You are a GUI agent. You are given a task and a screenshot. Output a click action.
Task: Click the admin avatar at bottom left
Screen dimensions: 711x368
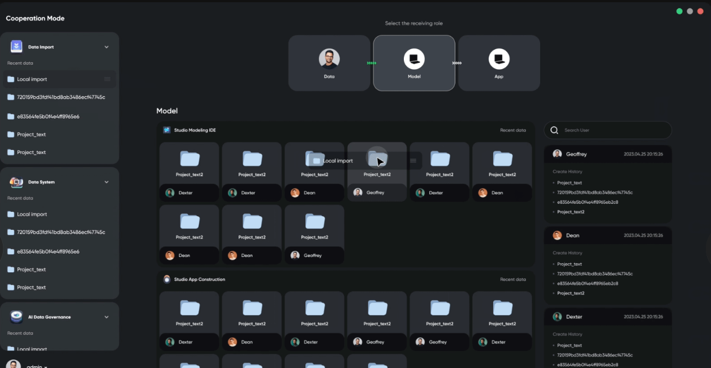click(14, 364)
